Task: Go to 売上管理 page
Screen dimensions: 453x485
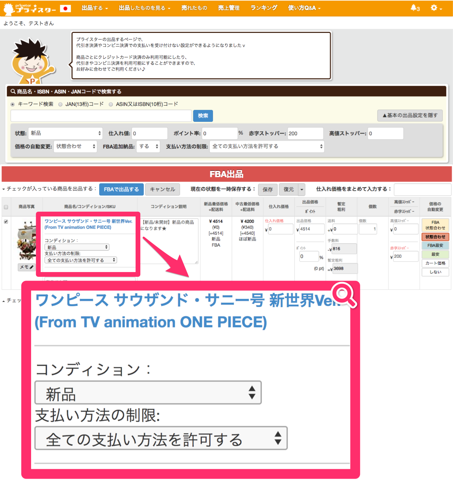Action: tap(229, 8)
